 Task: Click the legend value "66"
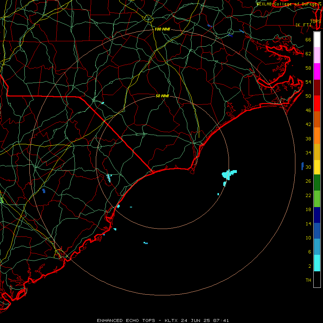tap(308, 39)
